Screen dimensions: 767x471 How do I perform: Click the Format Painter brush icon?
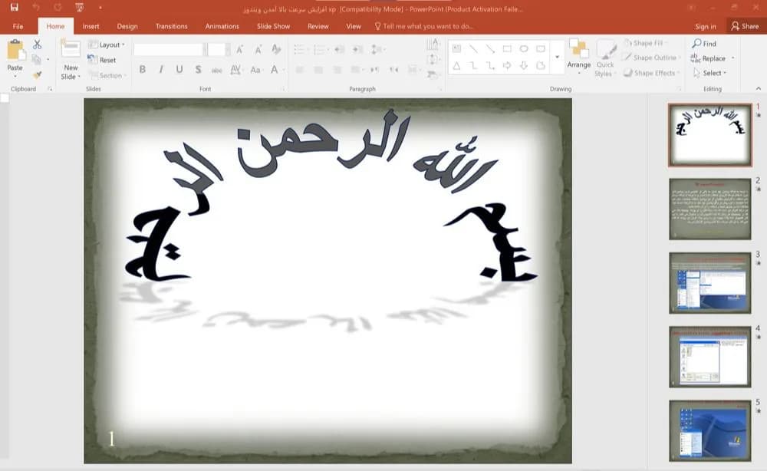pos(37,75)
